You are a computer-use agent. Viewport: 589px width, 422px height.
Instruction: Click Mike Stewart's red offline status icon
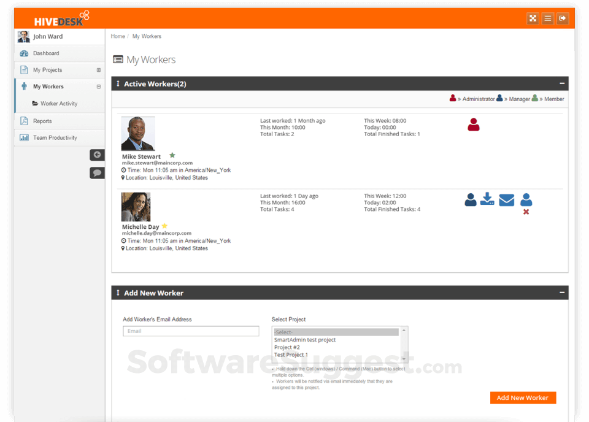(x=473, y=125)
